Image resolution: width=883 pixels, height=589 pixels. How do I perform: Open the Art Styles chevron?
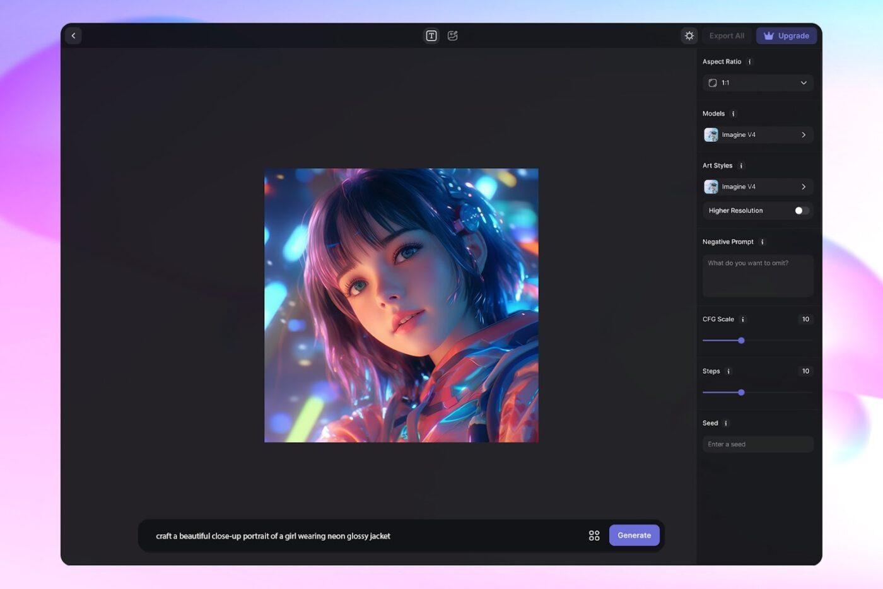click(x=804, y=187)
